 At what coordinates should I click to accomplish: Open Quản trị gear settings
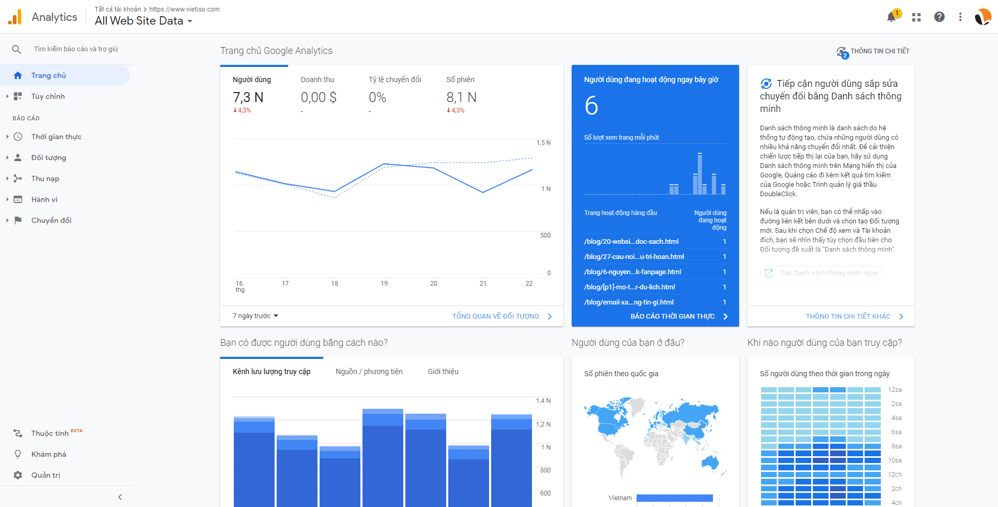(x=46, y=475)
